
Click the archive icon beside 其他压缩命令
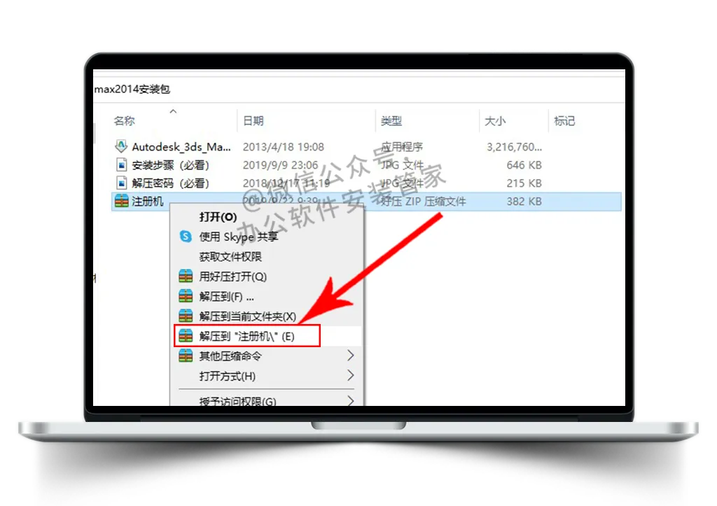[186, 356]
